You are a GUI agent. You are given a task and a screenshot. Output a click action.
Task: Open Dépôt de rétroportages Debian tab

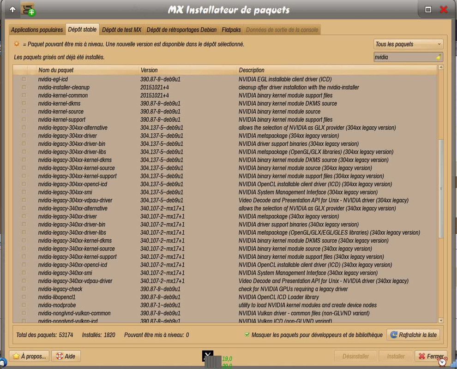181,30
